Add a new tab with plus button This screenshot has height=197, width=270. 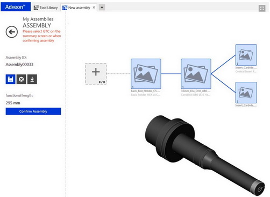pos(102,8)
